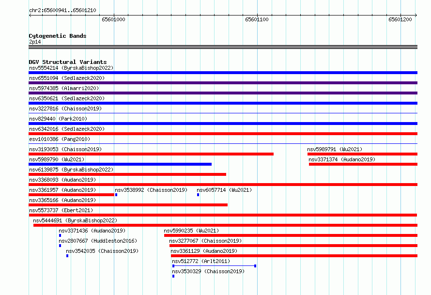Select the small blue marker under nsv6057714

tap(198, 195)
